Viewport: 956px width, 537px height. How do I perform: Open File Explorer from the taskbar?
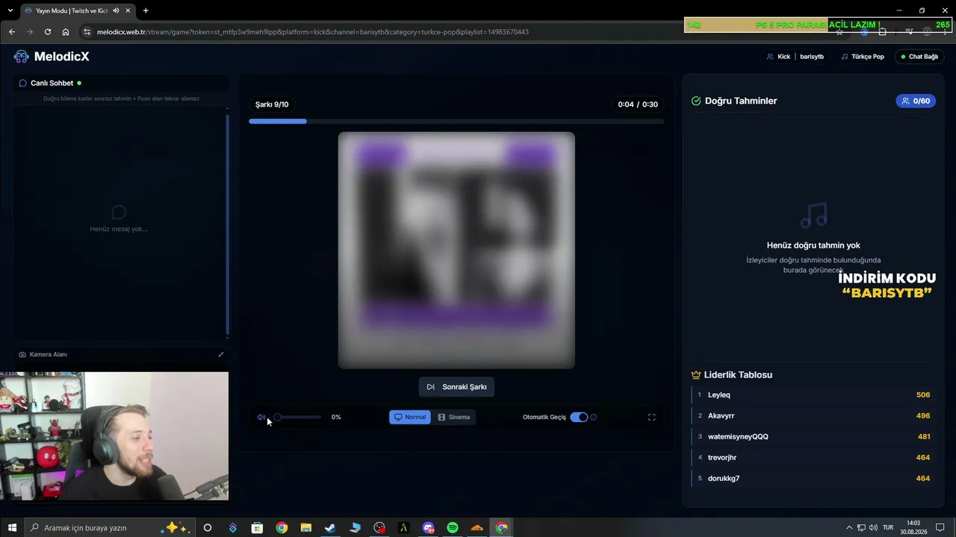tap(305, 528)
